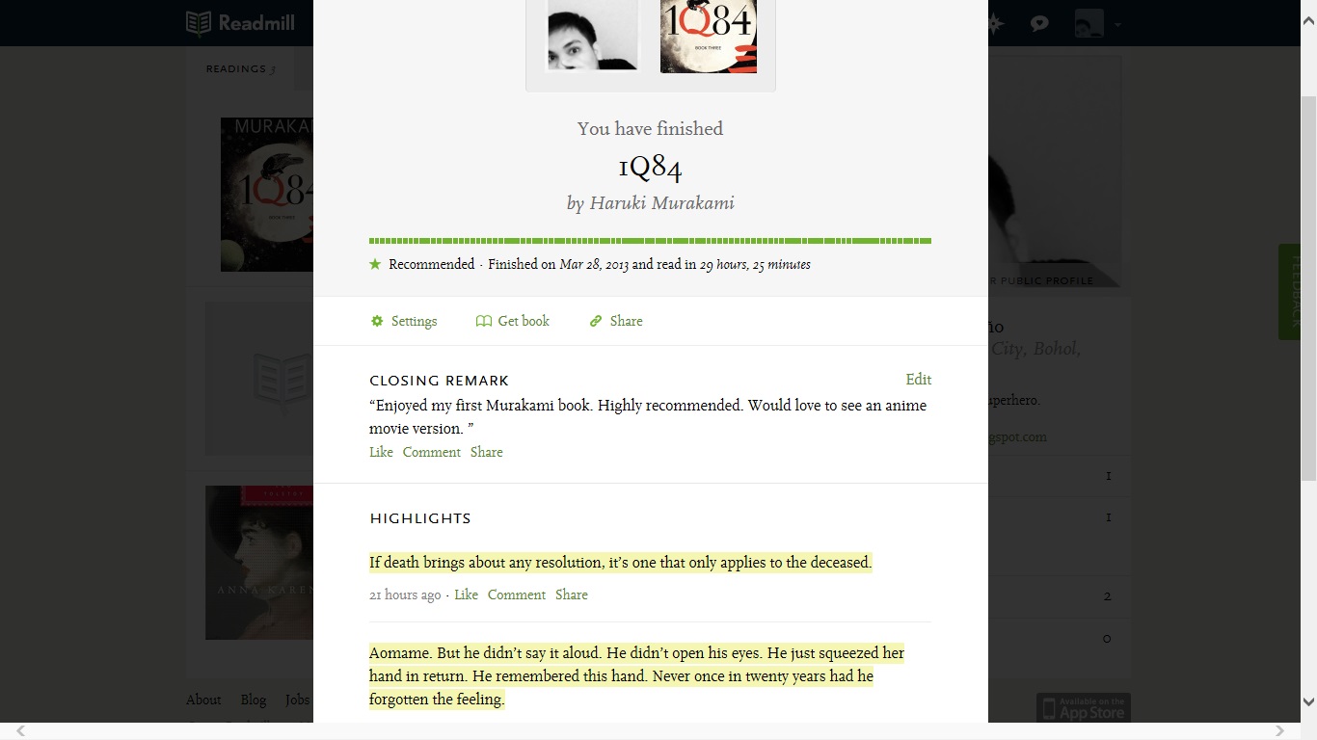This screenshot has width=1317, height=740.
Task: Click the green Recommended star
Action: [375, 264]
